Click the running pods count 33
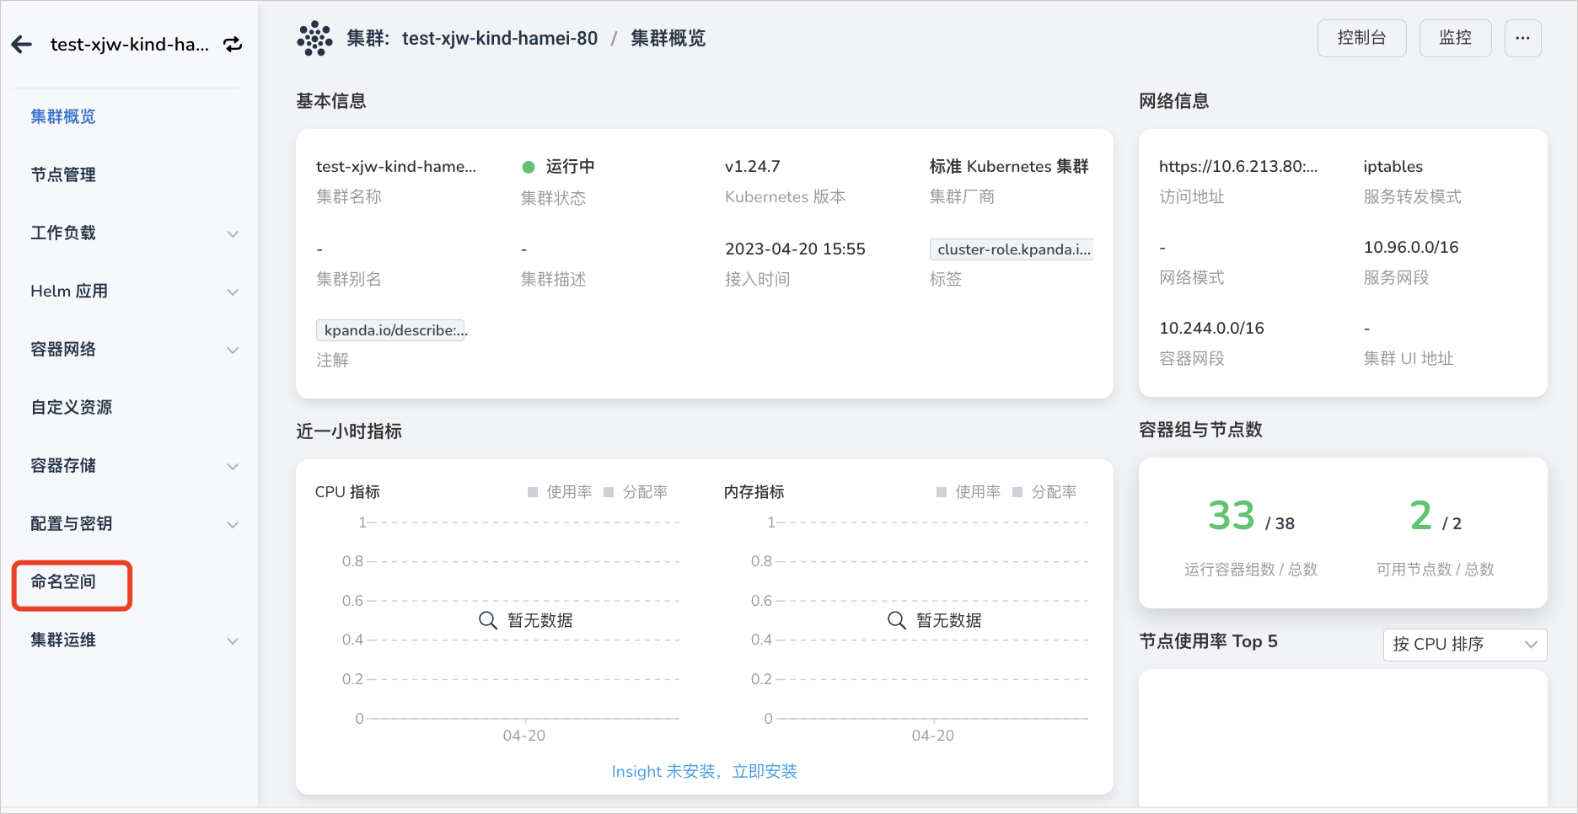 (x=1232, y=515)
